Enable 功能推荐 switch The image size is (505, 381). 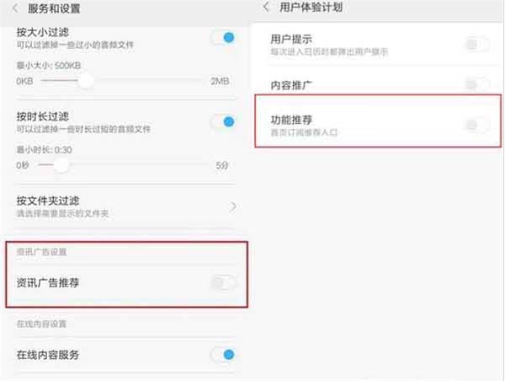click(x=477, y=125)
